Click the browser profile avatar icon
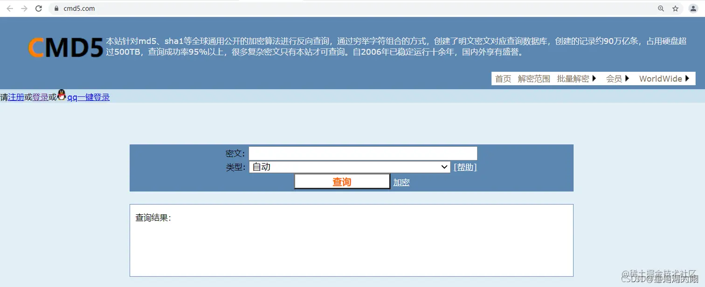Viewport: 705px width, 287px height. (x=693, y=8)
